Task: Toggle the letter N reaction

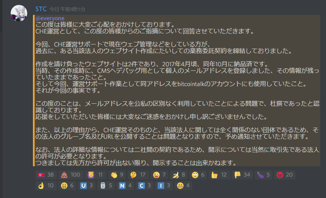Action: 125,186
